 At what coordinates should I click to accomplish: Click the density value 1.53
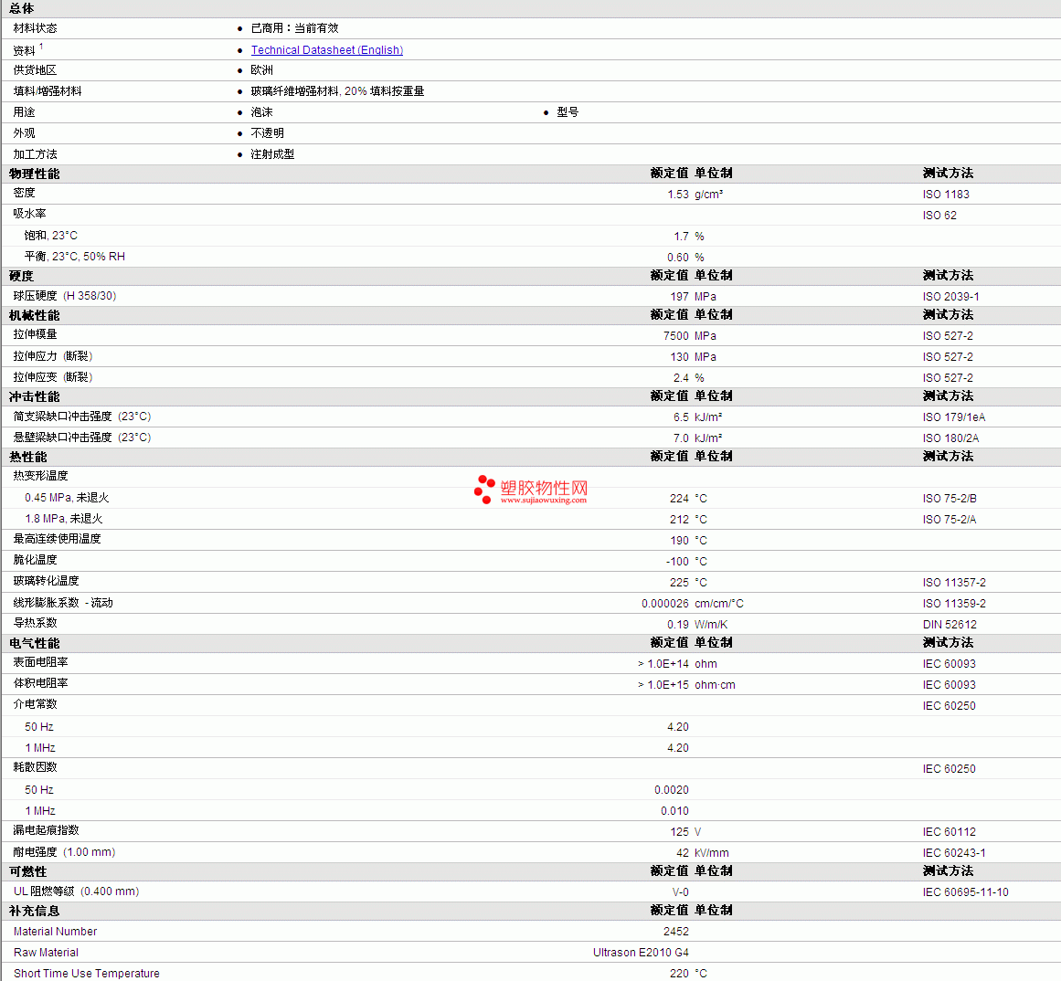(677, 195)
